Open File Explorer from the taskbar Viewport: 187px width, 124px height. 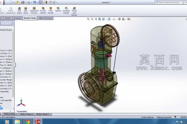click(x=18, y=122)
